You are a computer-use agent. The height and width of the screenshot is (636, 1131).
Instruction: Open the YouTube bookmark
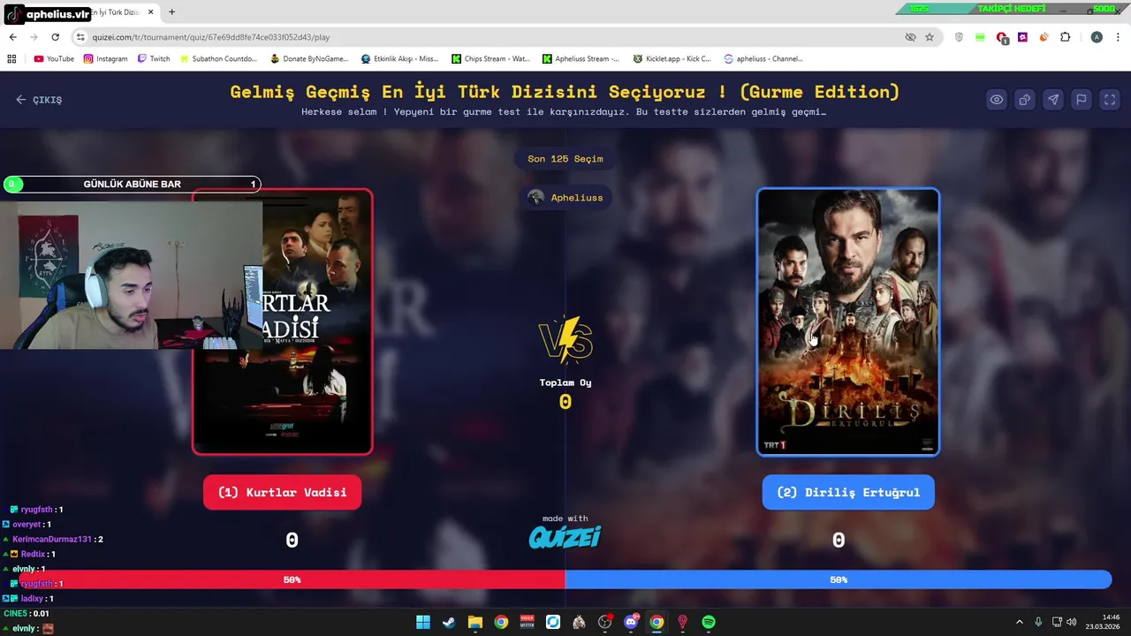click(54, 59)
